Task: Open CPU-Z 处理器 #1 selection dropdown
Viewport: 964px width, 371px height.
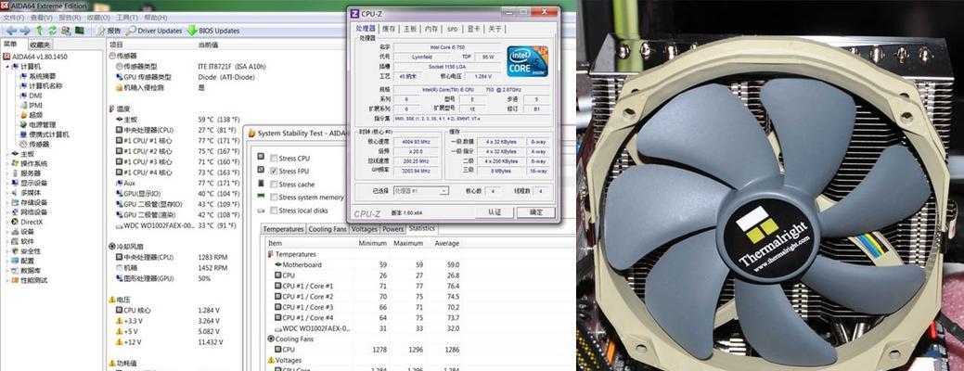Action: (x=421, y=191)
